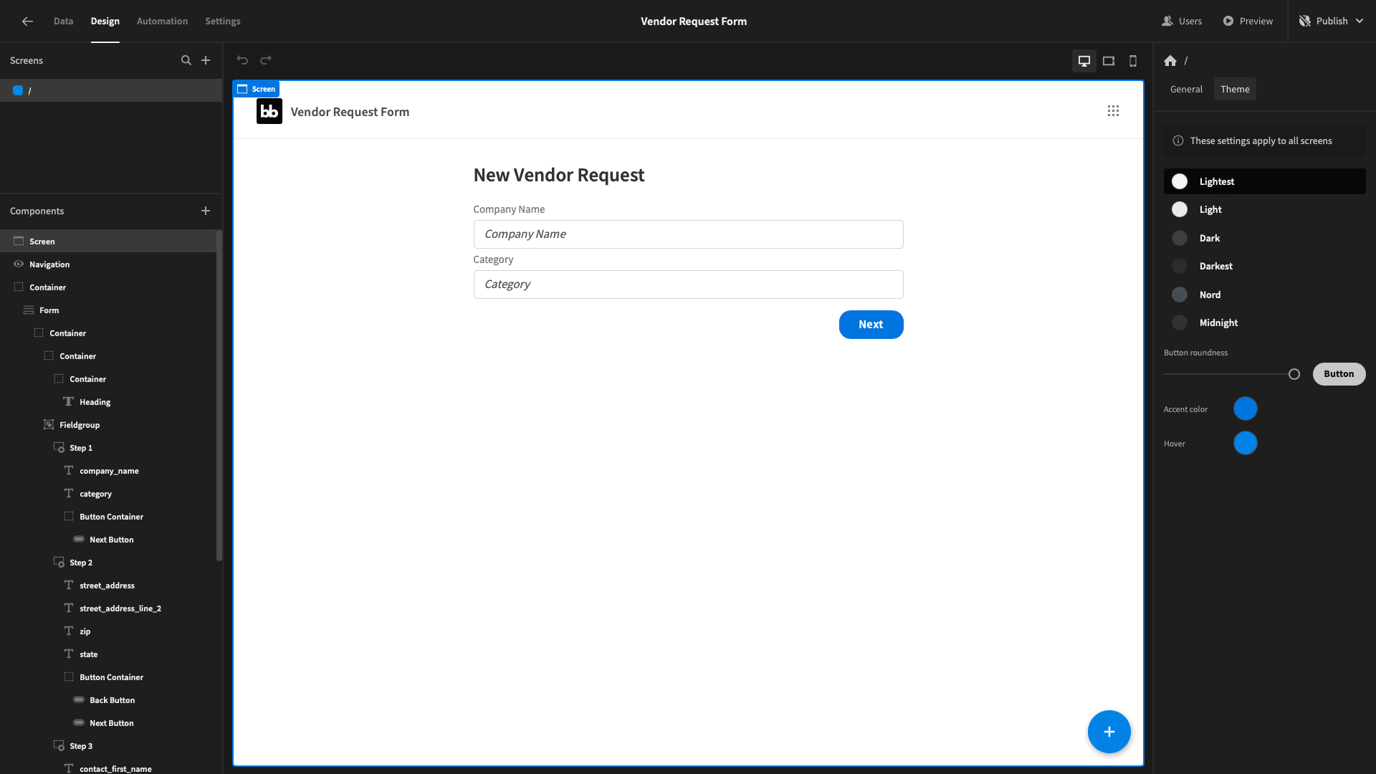Select the Fieldgroup component
This screenshot has height=774, width=1376.
[108, 425]
